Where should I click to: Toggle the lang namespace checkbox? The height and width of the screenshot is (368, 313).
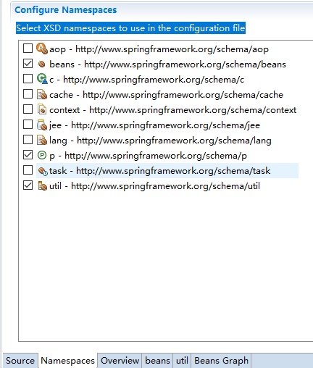[28, 140]
